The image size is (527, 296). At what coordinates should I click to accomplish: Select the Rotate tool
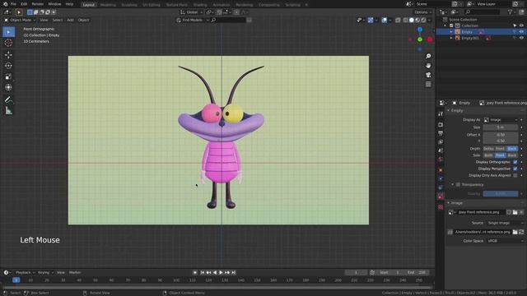coord(8,66)
